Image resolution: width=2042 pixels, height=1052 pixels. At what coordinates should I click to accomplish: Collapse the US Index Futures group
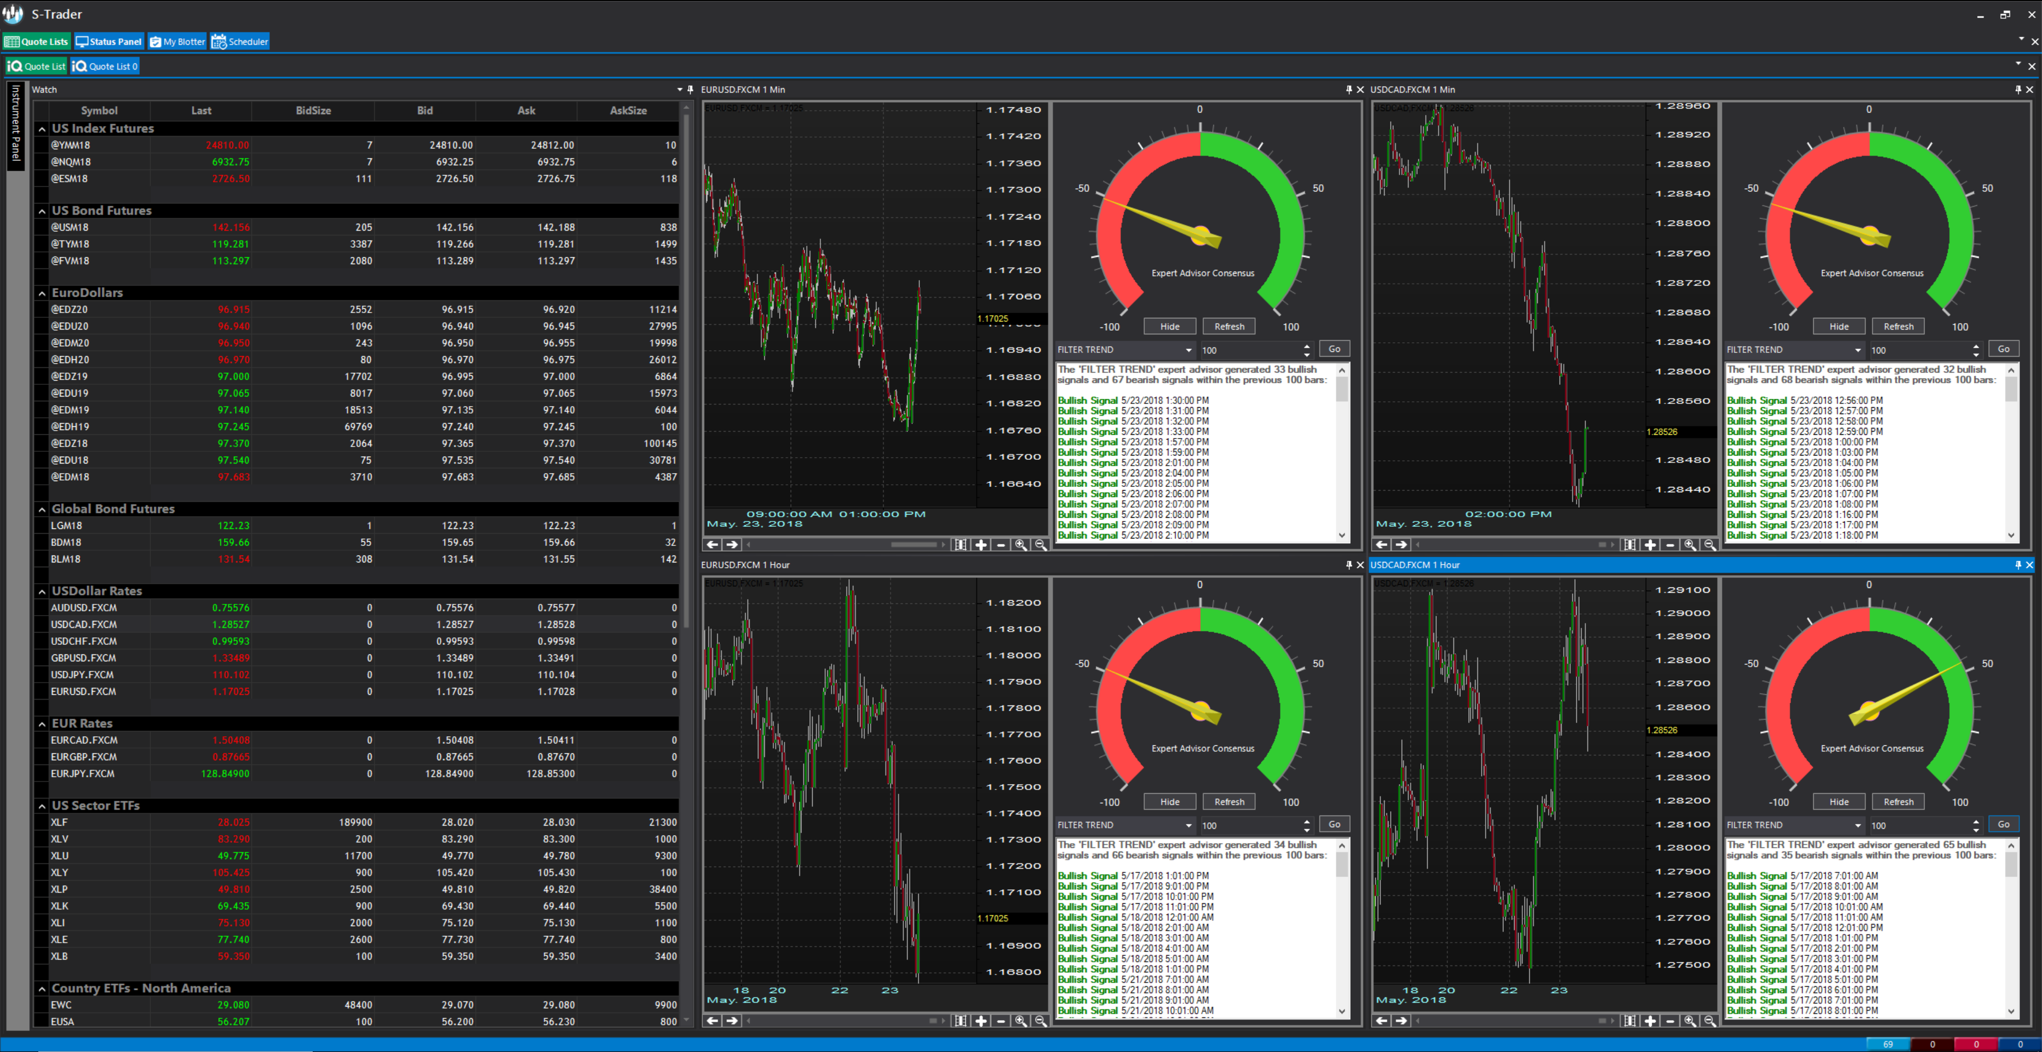click(42, 128)
